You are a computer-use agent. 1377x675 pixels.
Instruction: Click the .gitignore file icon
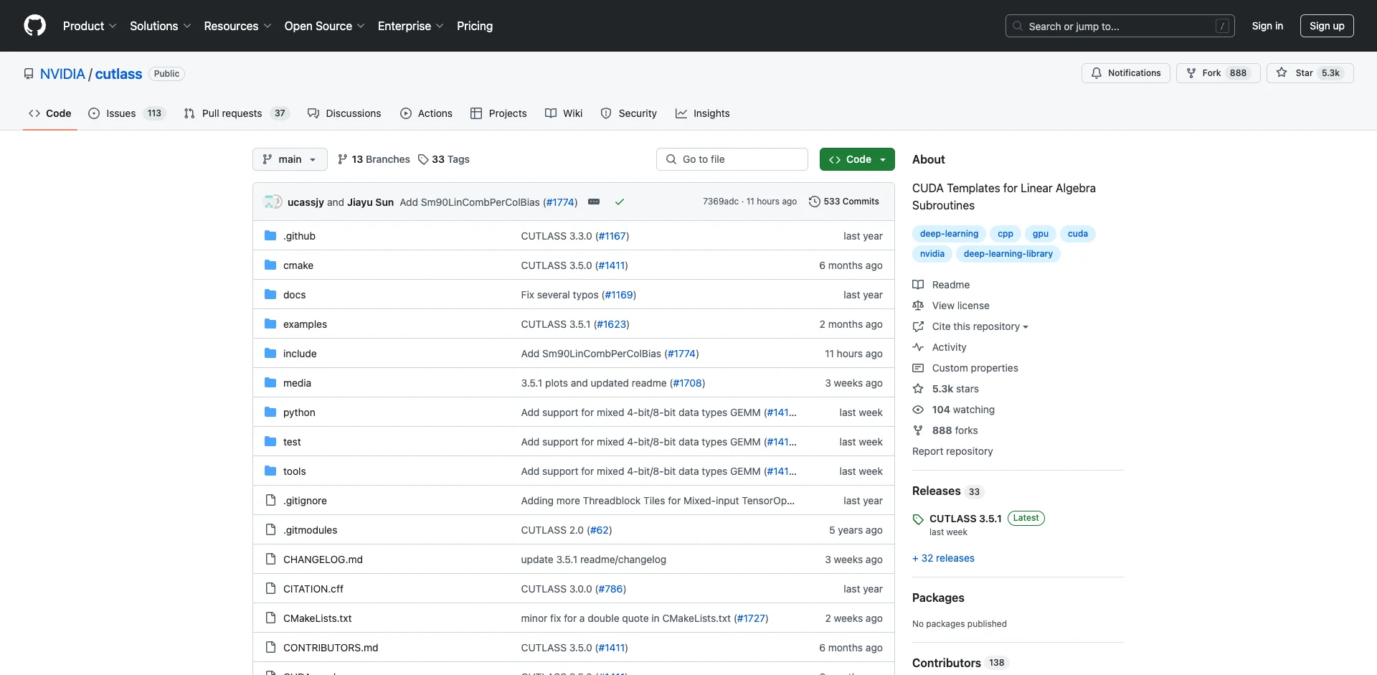(x=270, y=500)
